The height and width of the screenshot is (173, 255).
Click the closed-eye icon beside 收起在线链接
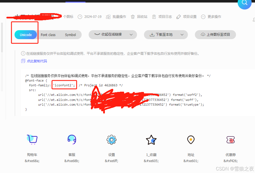tap(97, 34)
